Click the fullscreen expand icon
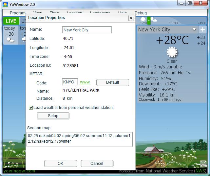The image size is (210, 176). pyautogui.click(x=203, y=164)
